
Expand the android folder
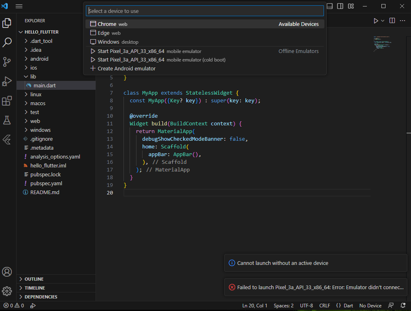56,59
